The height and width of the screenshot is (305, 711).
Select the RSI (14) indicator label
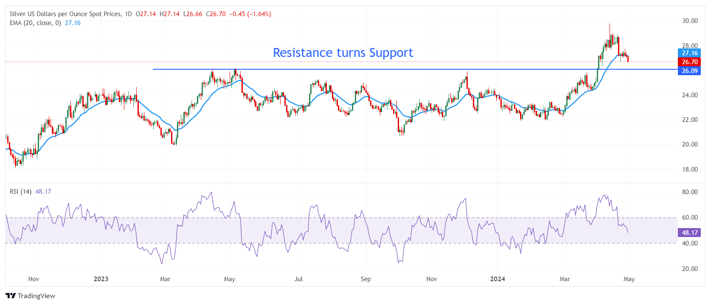20,192
